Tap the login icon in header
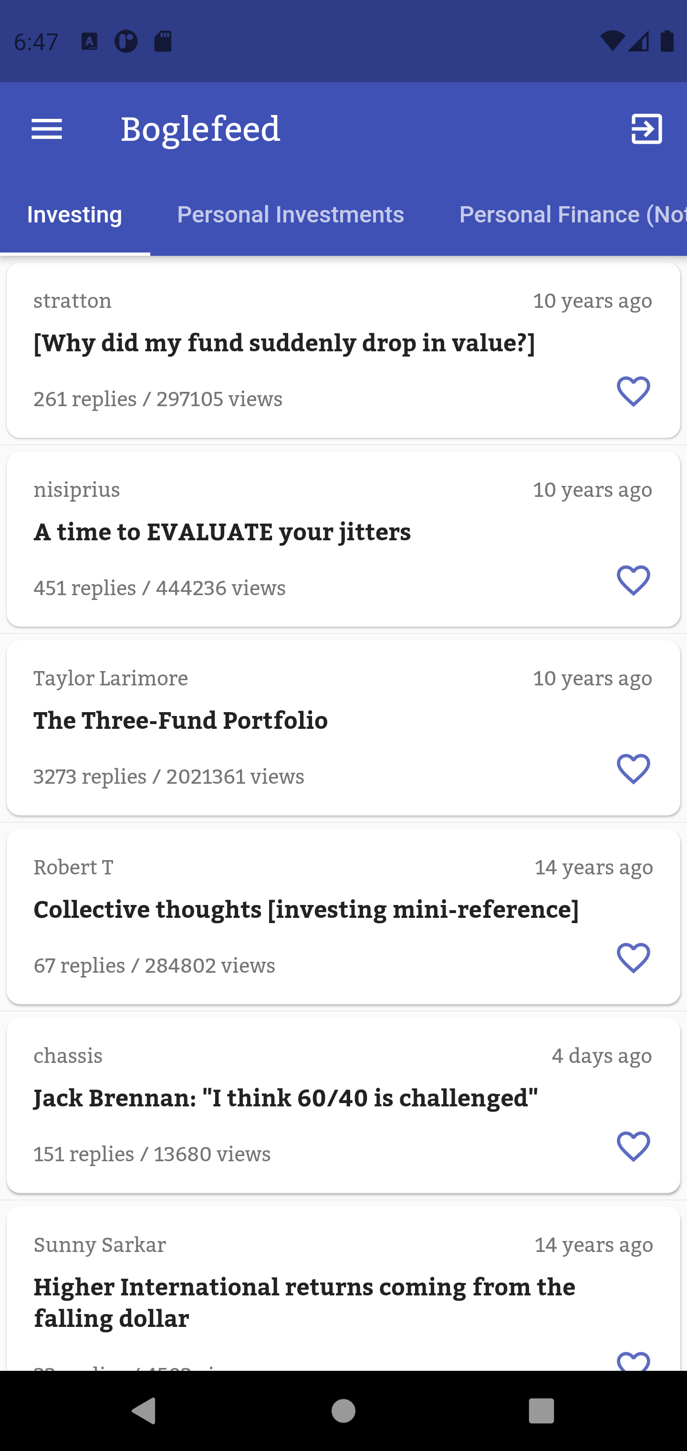 click(646, 129)
